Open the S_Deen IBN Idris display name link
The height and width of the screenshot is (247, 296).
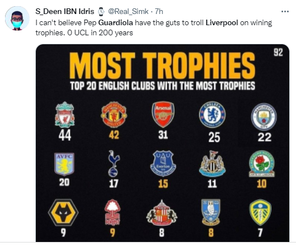[65, 11]
